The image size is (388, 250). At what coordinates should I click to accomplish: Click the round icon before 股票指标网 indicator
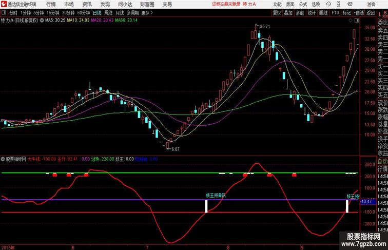pos(3,159)
